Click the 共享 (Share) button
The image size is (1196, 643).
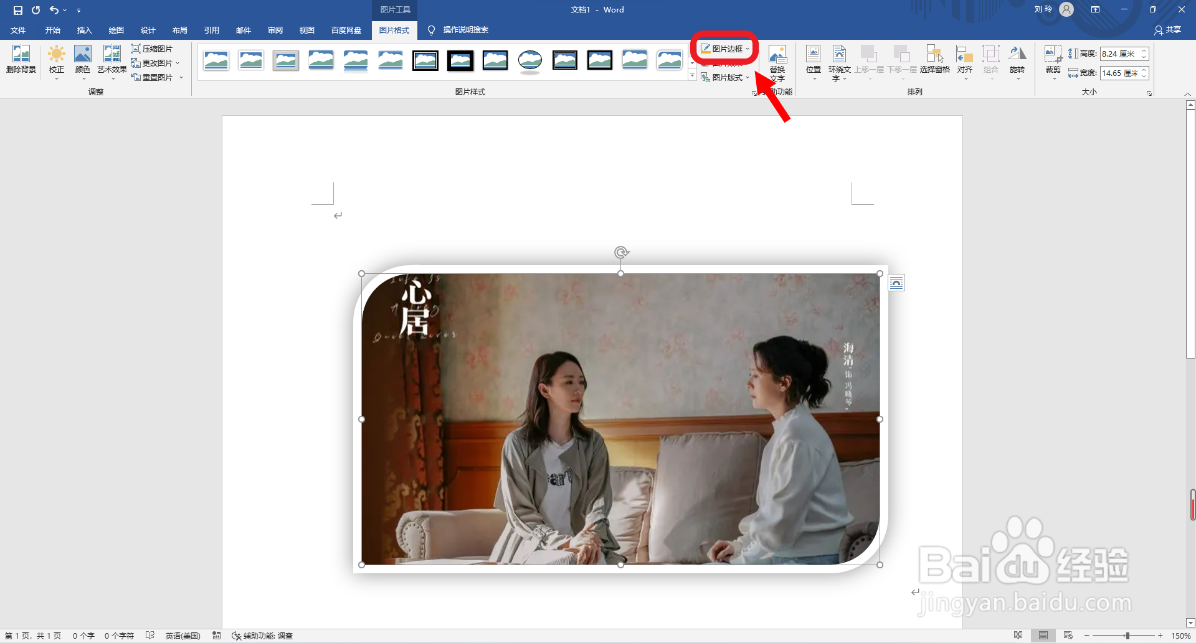[x=1167, y=30]
